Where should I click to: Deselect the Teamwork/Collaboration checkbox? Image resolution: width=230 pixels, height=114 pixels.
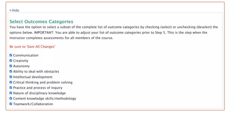click(x=11, y=104)
